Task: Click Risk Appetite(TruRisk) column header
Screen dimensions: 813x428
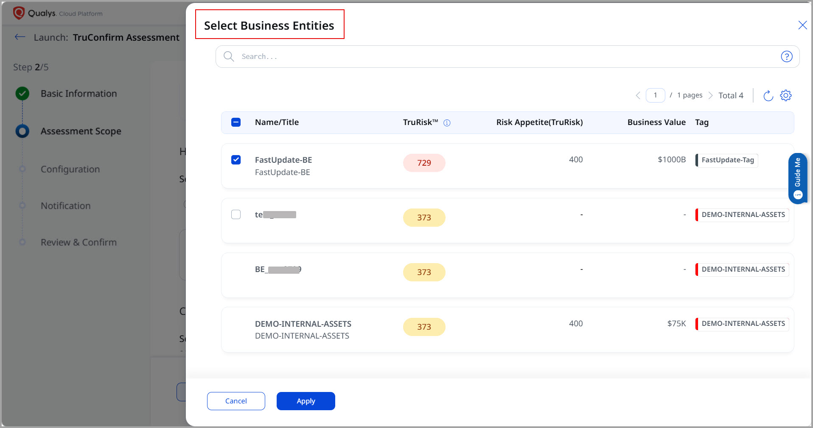Action: tap(539, 122)
